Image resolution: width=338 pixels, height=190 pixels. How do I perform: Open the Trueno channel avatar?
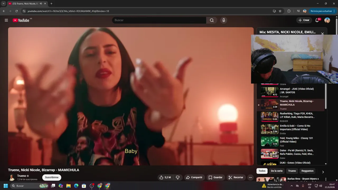click(x=12, y=177)
